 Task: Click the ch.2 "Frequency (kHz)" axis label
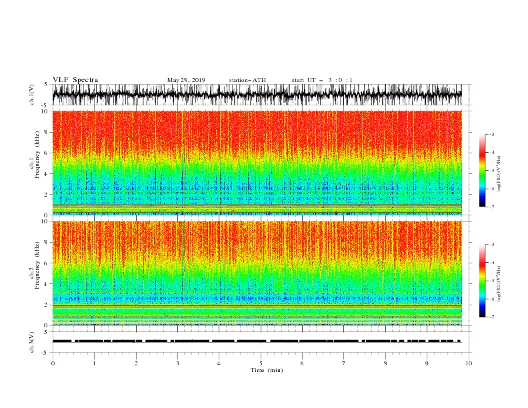[x=37, y=265]
